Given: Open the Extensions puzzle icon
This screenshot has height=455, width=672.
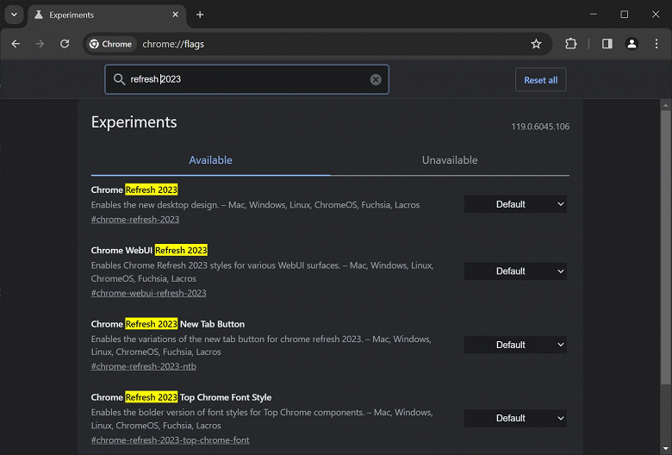Looking at the screenshot, I should (x=571, y=44).
